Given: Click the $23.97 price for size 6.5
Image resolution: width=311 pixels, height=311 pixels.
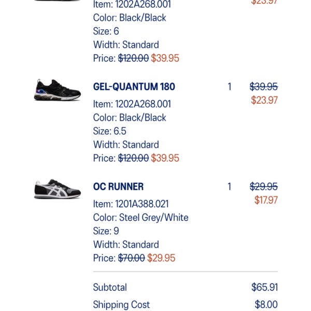Looking at the screenshot, I should 264,100.
